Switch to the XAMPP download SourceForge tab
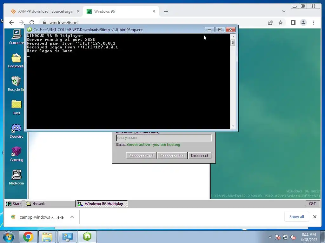This screenshot has width=325, height=243. click(x=45, y=11)
